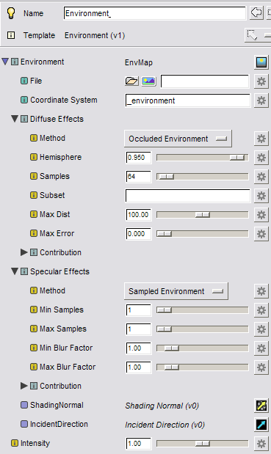The image size is (271, 454).
Task: Collapse the Diffuse Effects section
Action: click(x=15, y=119)
